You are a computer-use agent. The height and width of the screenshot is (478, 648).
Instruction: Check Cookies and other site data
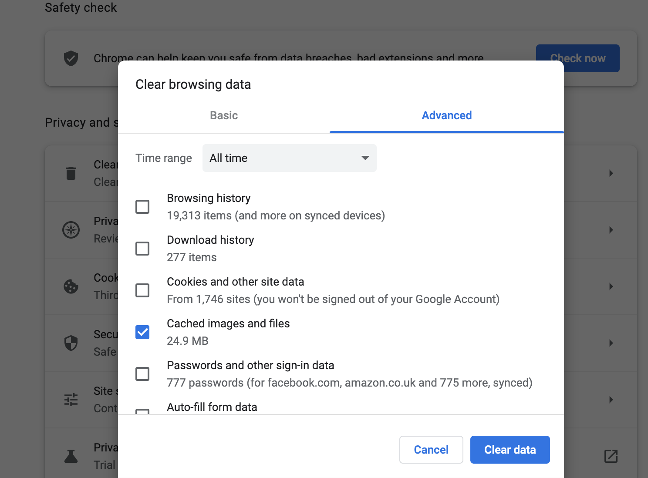pyautogui.click(x=142, y=290)
